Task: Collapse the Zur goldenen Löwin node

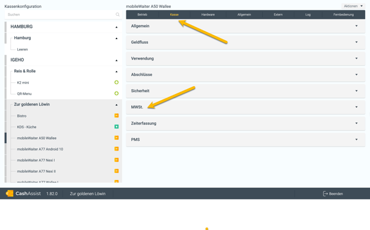Action: pyautogui.click(x=116, y=105)
